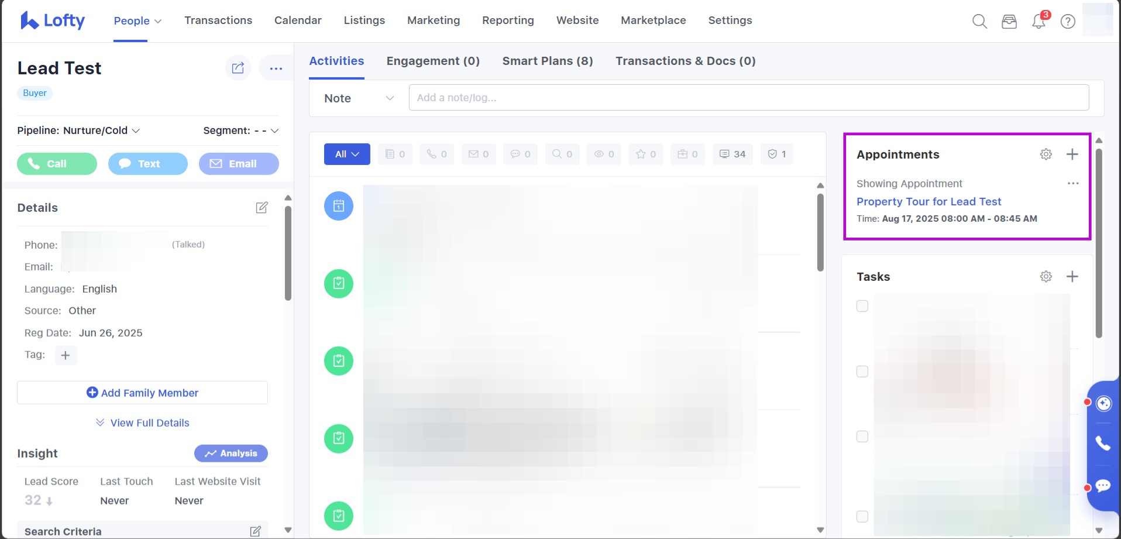
Task: Open the notifications bell
Action: [1039, 22]
